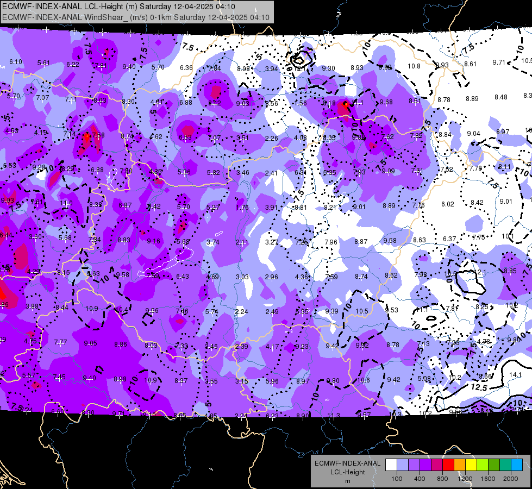
Task: Click the wind shear value 3.94
Action: (271, 69)
